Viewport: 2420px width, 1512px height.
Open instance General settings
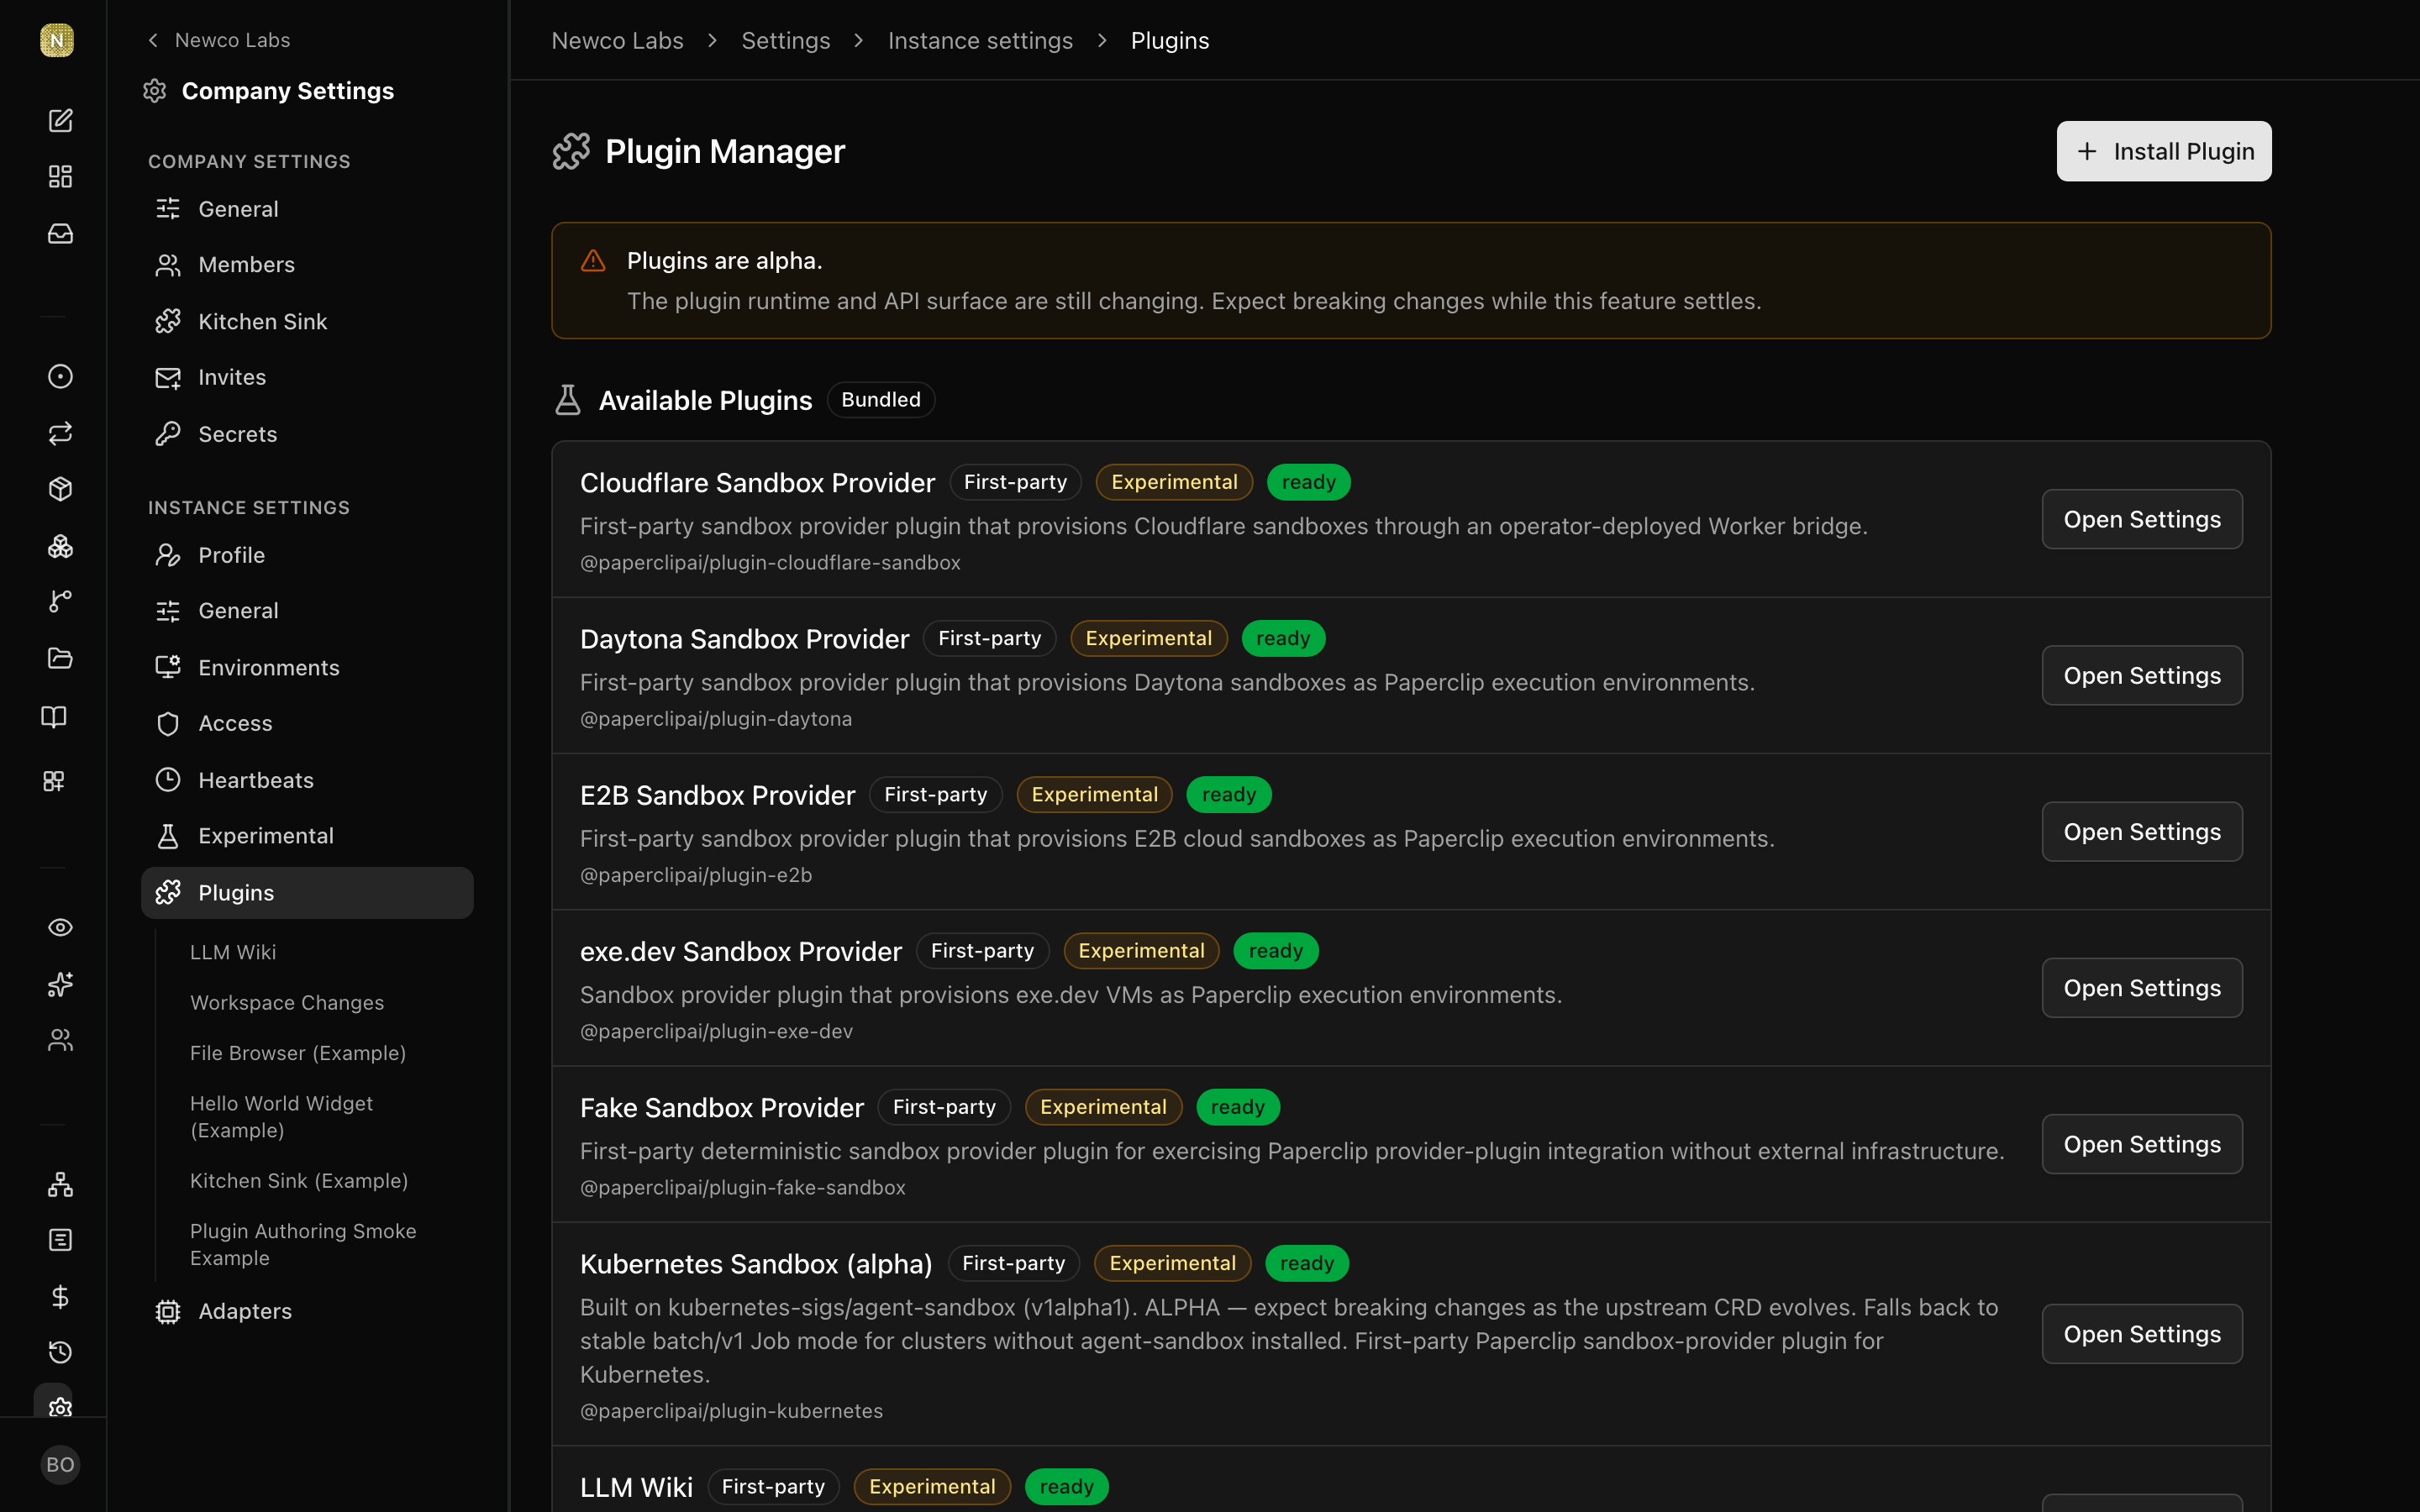point(307,611)
